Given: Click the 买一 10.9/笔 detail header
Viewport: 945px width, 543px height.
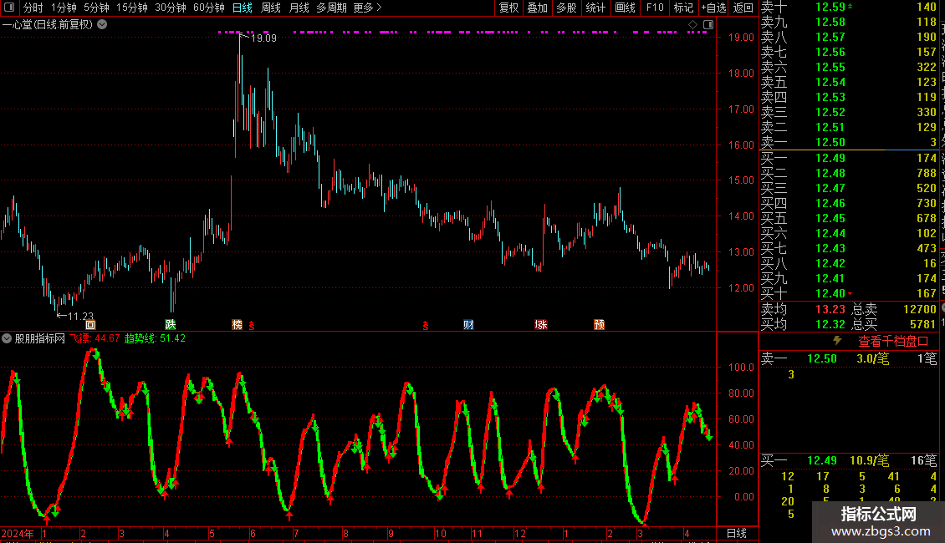Looking at the screenshot, I should [x=849, y=460].
